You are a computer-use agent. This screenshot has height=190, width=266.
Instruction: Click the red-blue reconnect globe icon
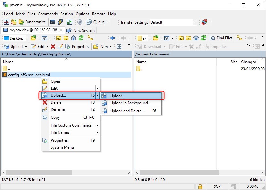point(204,22)
